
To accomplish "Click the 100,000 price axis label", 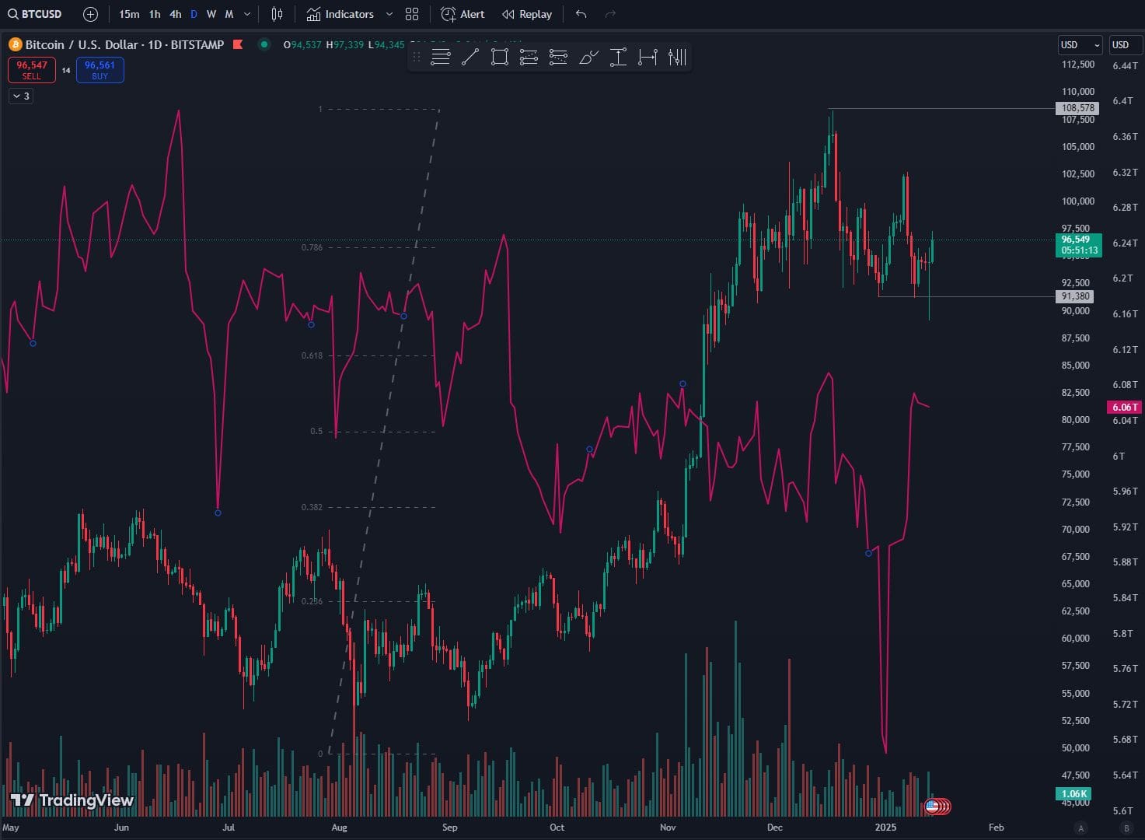I will pos(1078,201).
